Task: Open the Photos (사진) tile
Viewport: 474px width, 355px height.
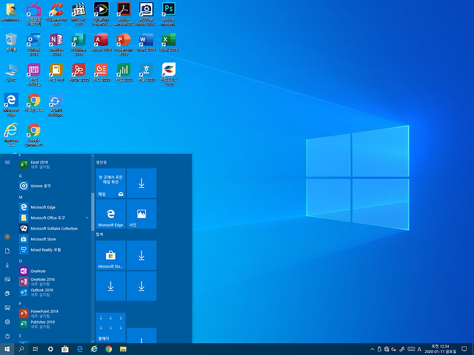Action: pyautogui.click(x=142, y=214)
